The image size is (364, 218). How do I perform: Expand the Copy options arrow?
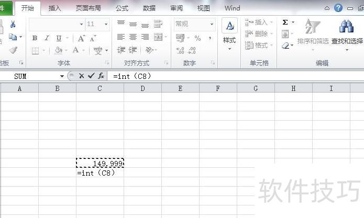pos(21,37)
